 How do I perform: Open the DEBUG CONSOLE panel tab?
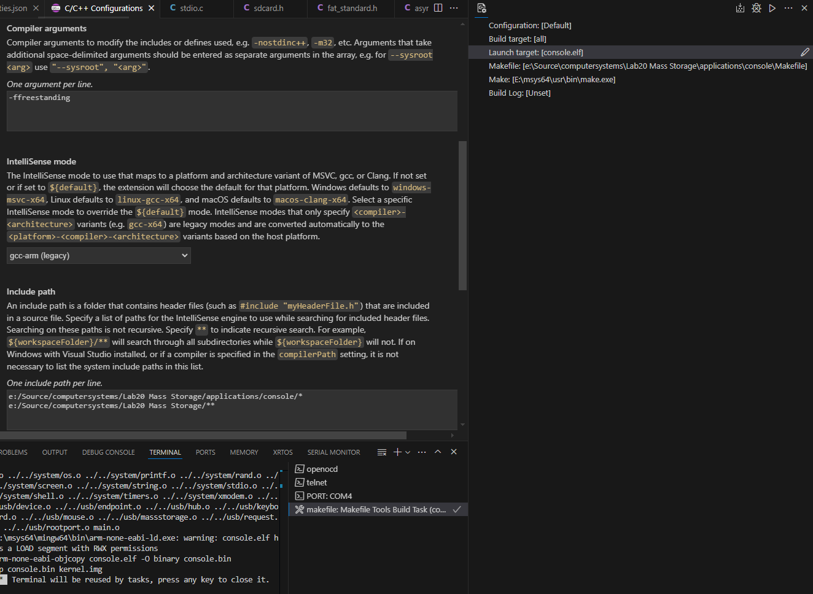click(x=109, y=452)
